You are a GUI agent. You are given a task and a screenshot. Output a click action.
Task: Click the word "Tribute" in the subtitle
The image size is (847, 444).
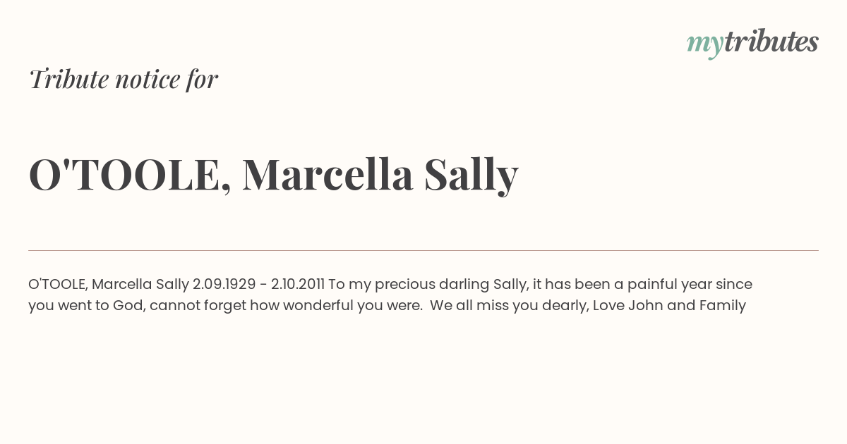(x=69, y=79)
